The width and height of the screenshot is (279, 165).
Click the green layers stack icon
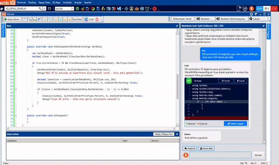click(77, 8)
